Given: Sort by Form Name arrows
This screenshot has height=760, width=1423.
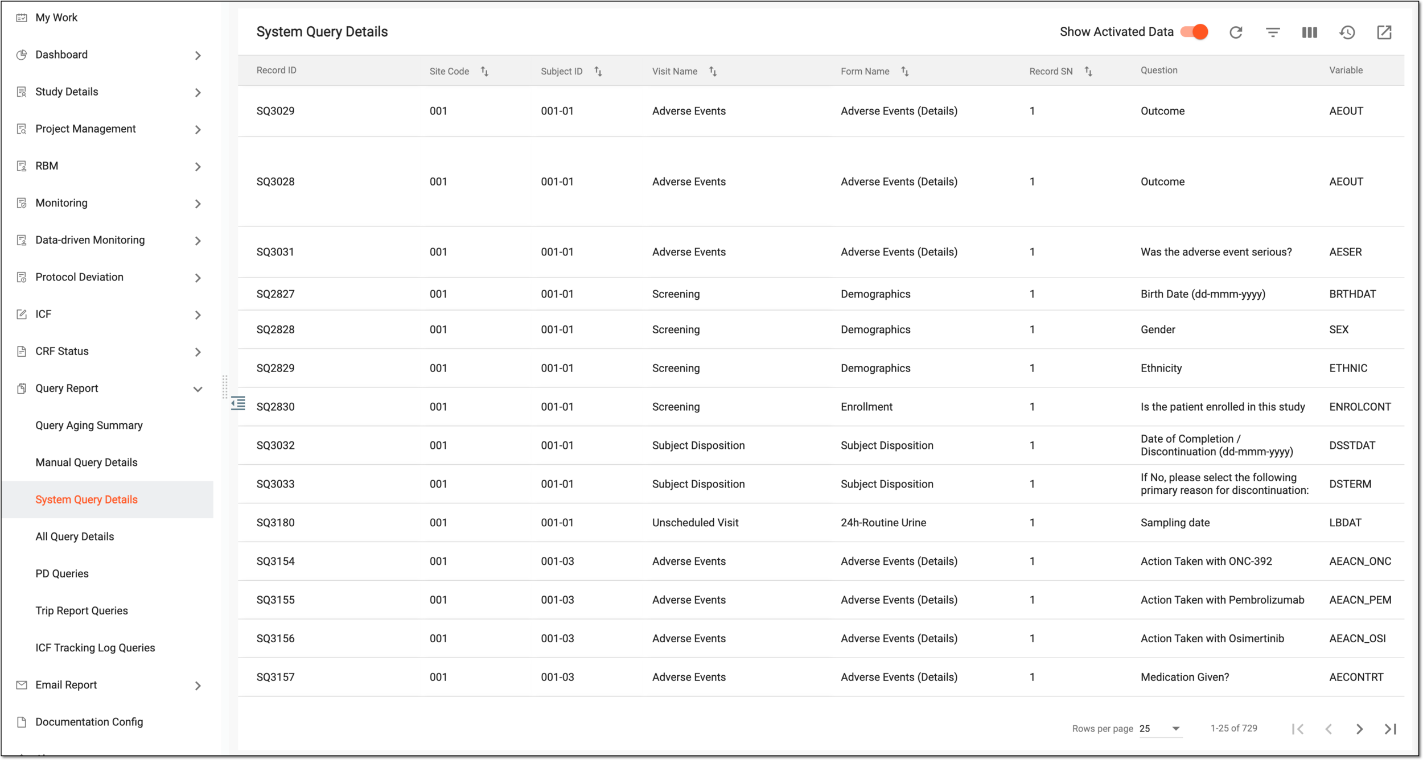Looking at the screenshot, I should click(905, 71).
